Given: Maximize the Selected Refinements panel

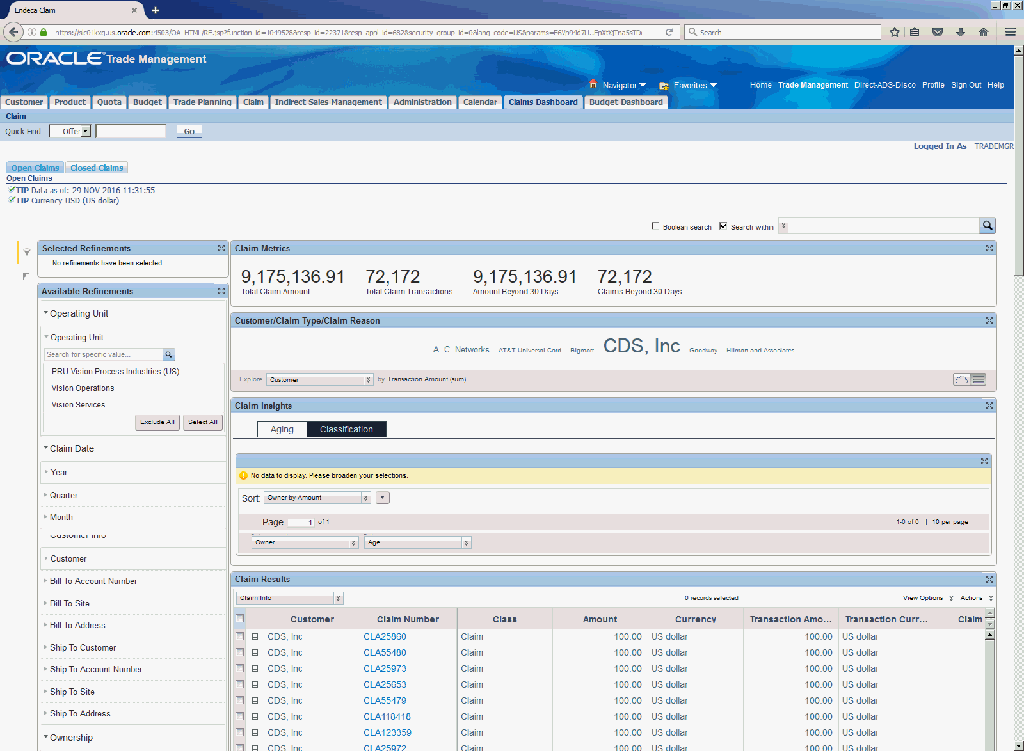Looking at the screenshot, I should point(221,248).
